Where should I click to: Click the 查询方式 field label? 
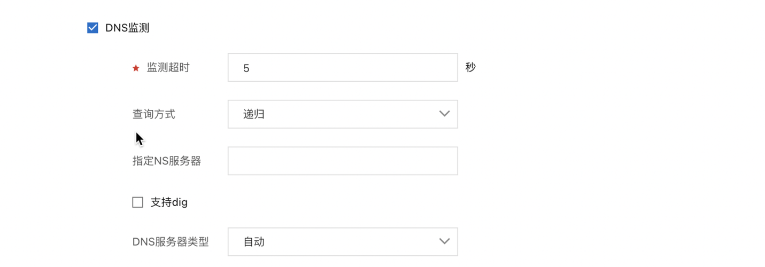click(153, 114)
